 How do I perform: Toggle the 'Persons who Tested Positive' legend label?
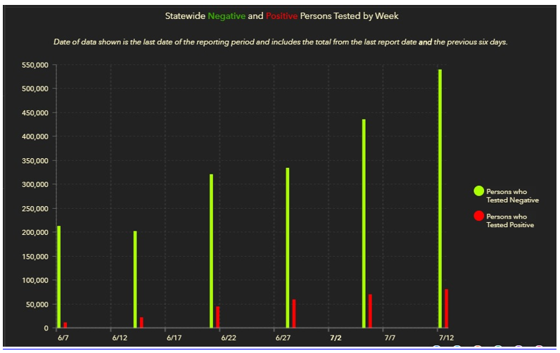pos(510,221)
